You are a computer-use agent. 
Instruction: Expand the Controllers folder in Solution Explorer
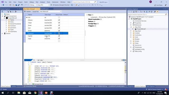point(131,35)
